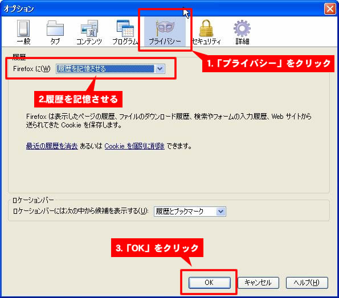
Task: Click the Firefox に(W) label
Action: coord(31,69)
